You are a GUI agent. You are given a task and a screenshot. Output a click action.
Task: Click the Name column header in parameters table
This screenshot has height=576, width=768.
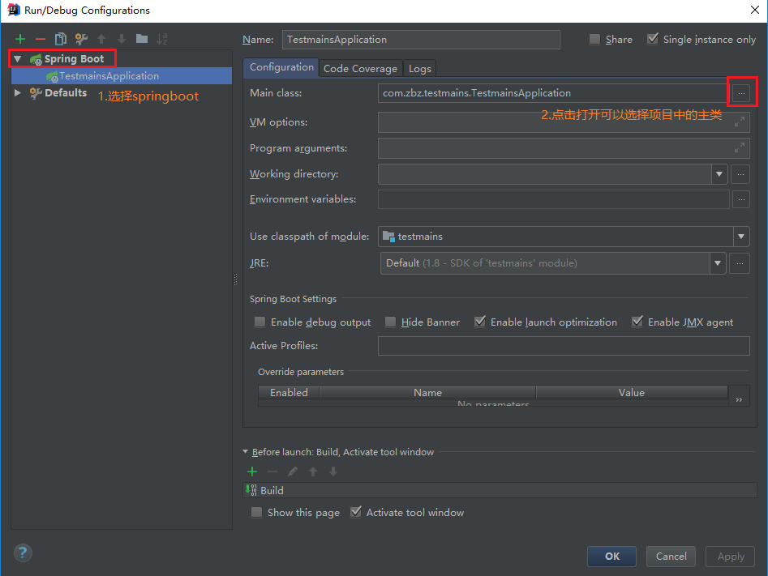(427, 392)
